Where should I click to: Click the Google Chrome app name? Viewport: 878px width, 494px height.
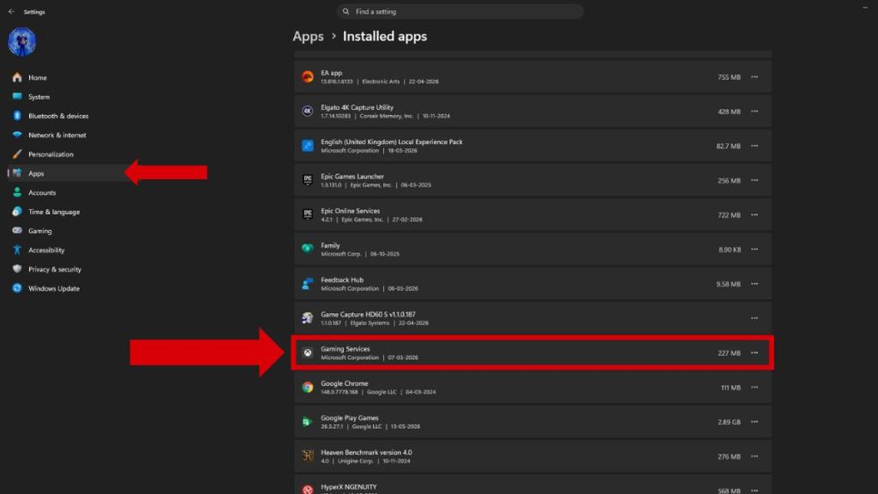point(345,383)
